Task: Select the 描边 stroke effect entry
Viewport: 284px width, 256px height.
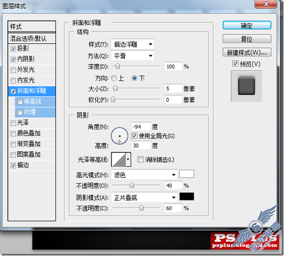Action: 32,165
